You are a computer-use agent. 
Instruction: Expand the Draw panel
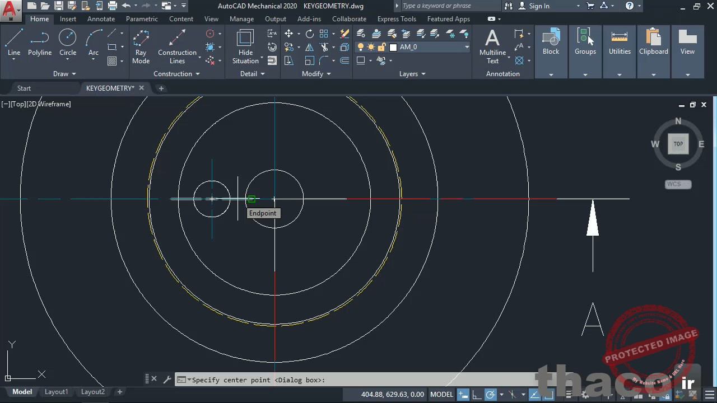coord(64,74)
